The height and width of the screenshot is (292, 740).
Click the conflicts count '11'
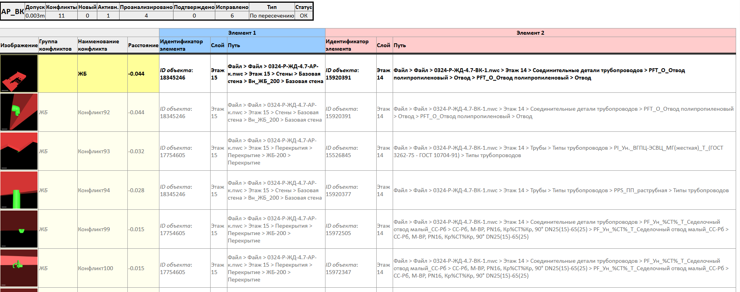click(x=61, y=16)
